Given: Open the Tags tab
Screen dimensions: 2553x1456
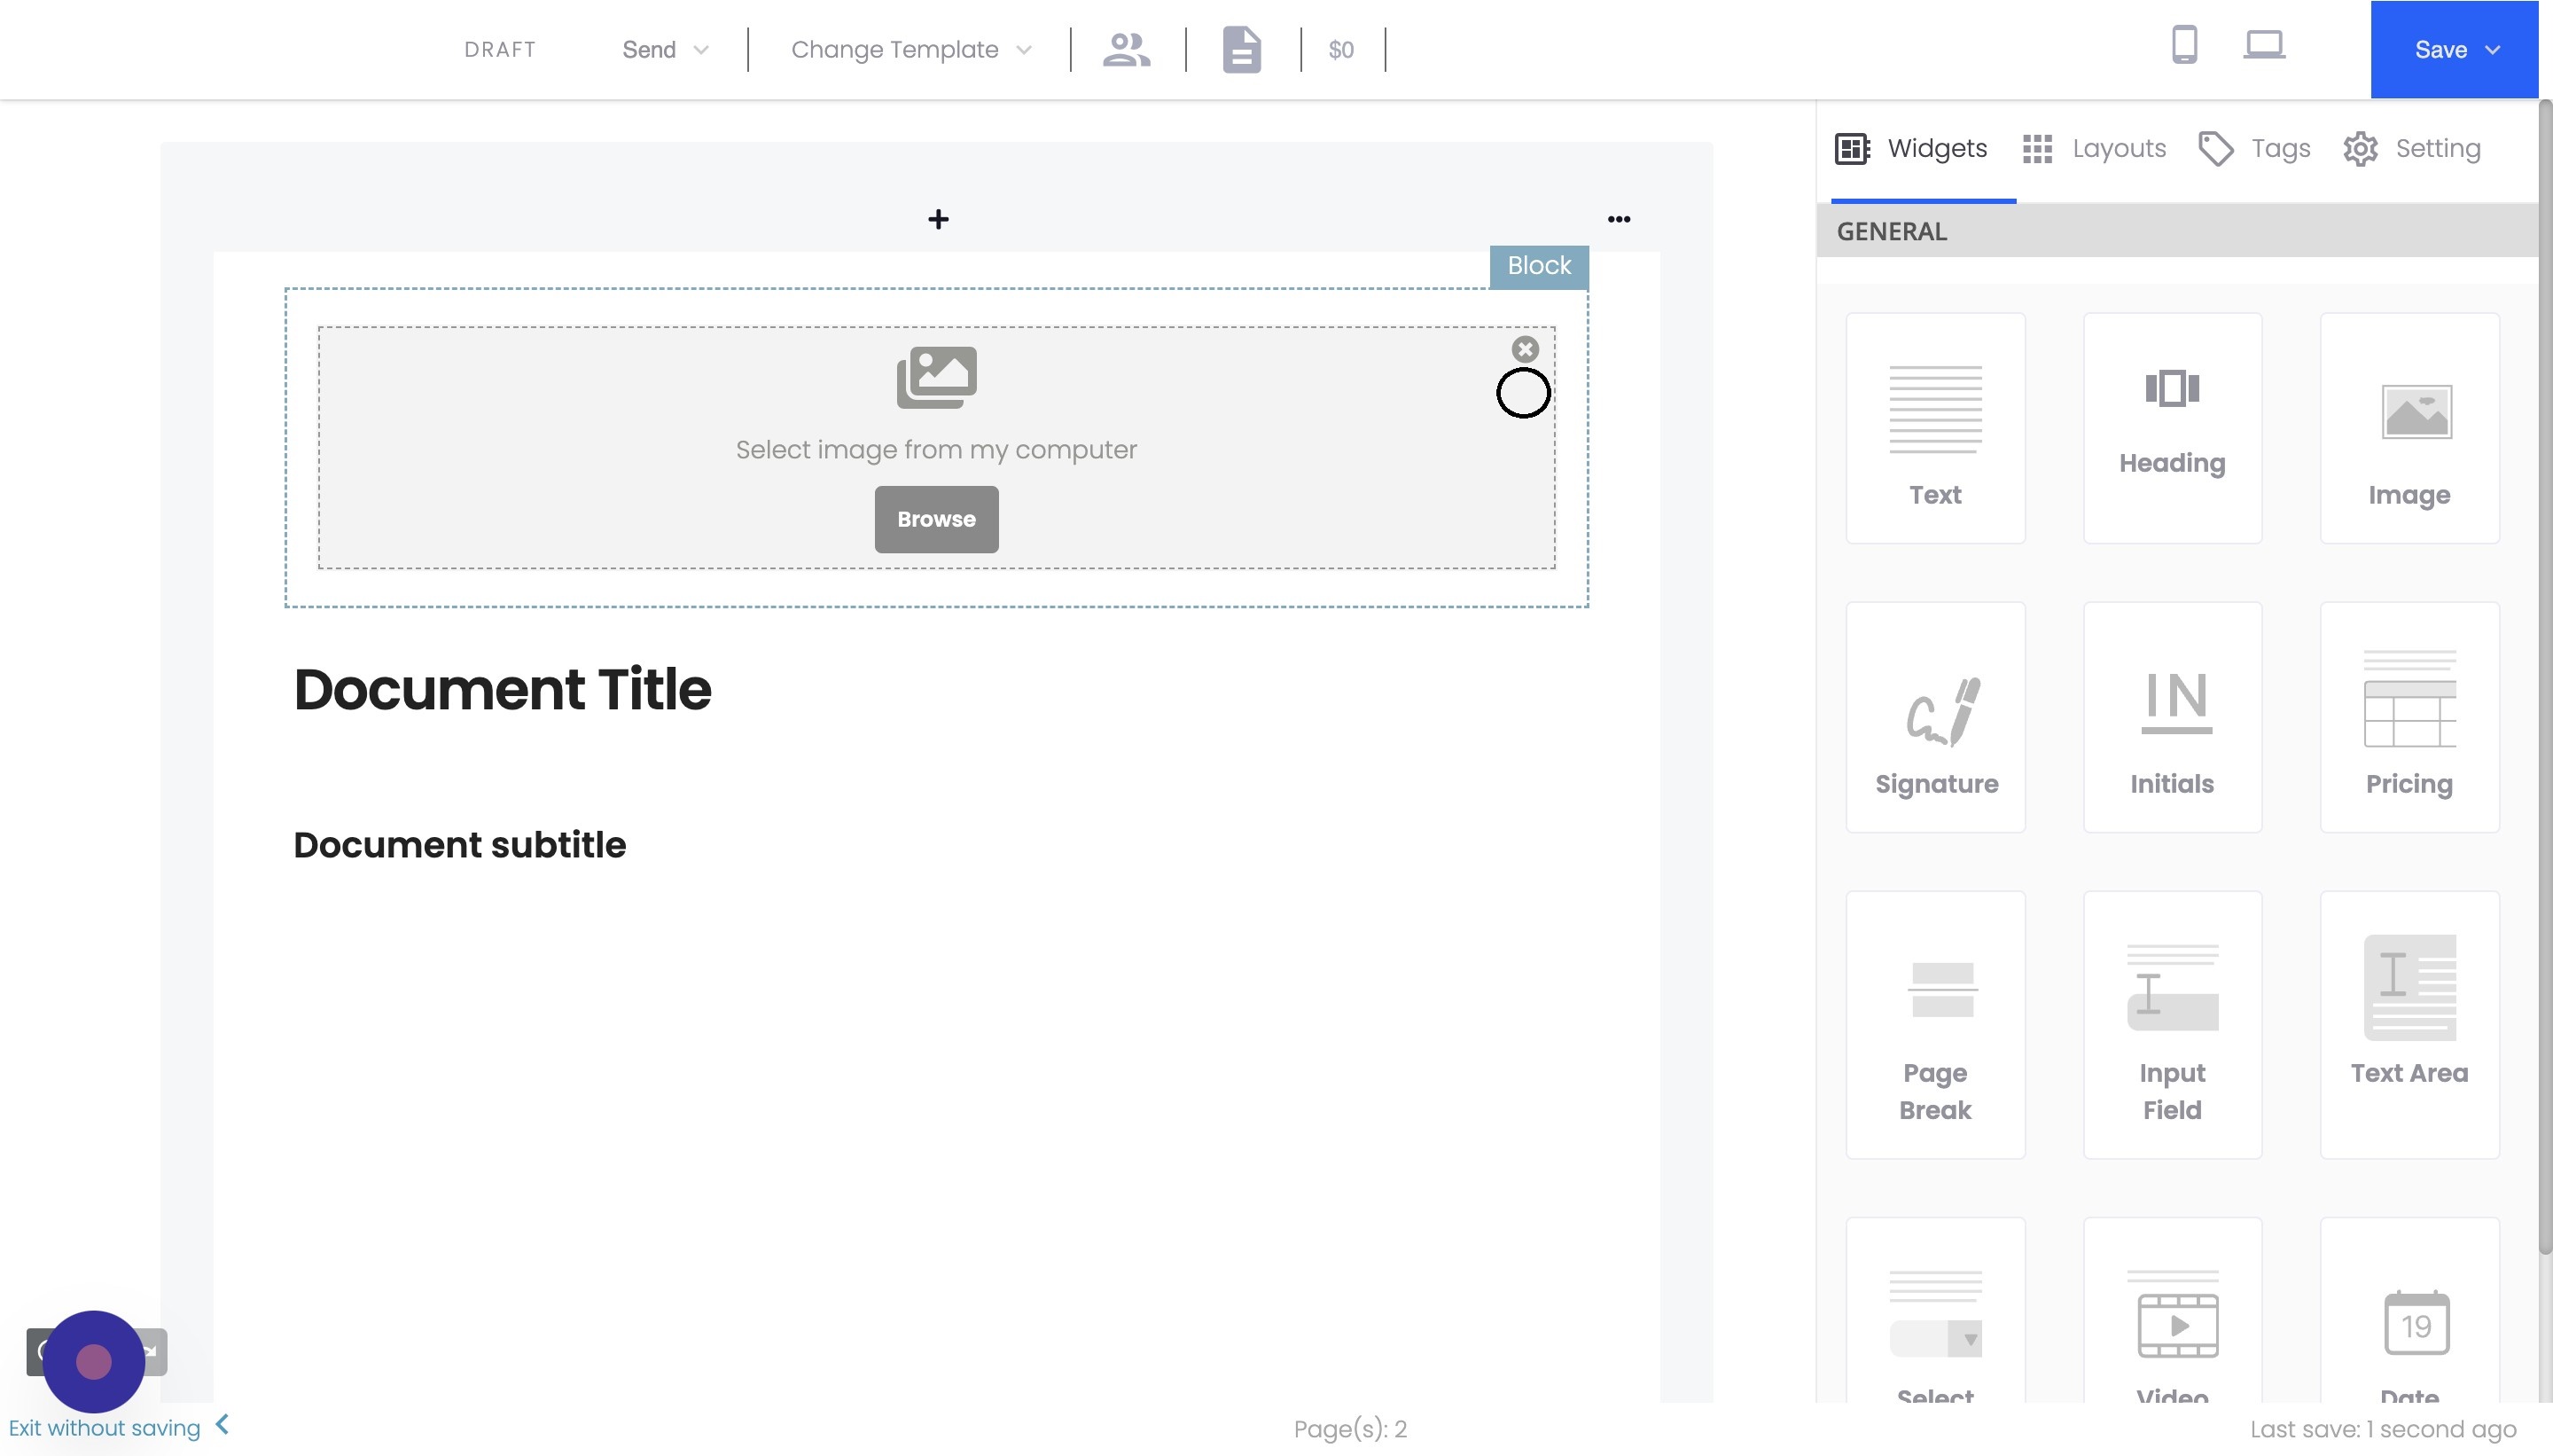Looking at the screenshot, I should [2255, 149].
